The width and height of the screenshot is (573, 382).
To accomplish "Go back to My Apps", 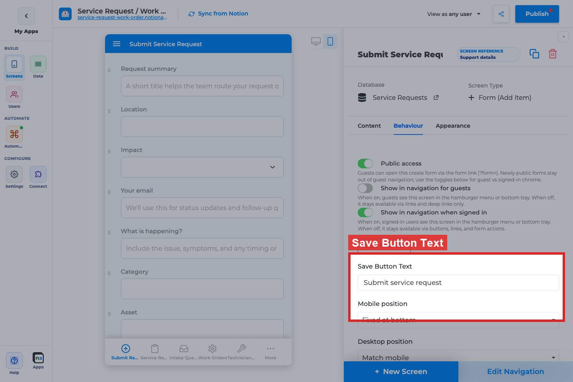I will tap(26, 16).
